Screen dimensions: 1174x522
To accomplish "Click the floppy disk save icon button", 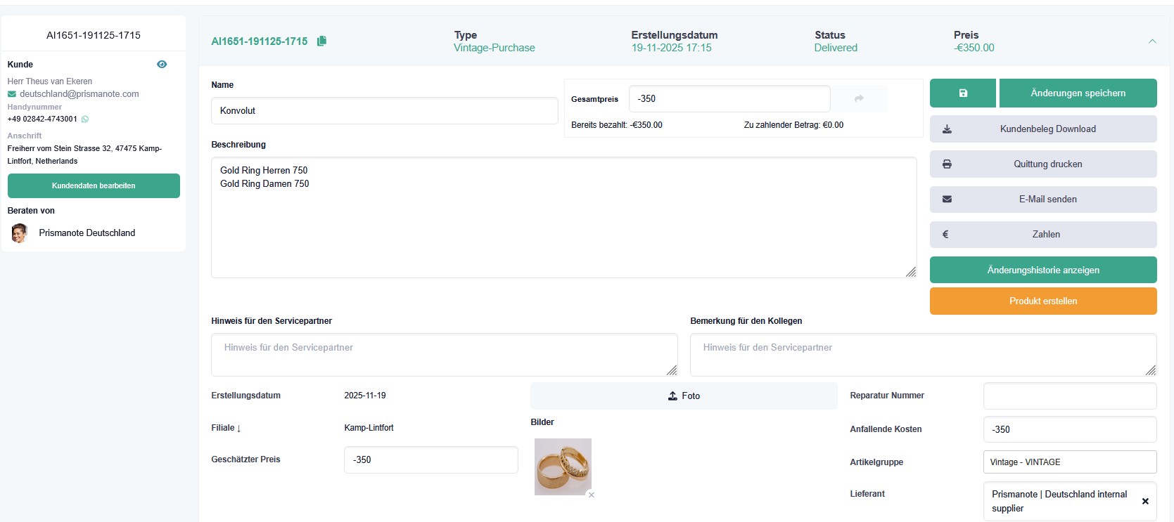I will coord(962,93).
